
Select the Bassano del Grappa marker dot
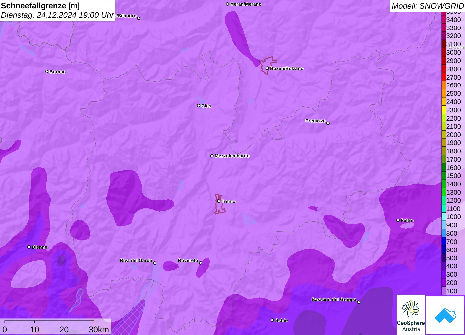(359, 302)
